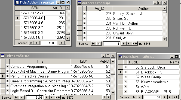Click Au_ID cell 12392 in Title Author
This screenshot has width=181, height=100.
click(57, 37)
